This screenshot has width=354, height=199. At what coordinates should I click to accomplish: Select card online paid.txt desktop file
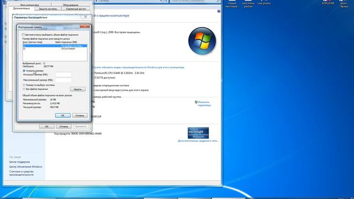pyautogui.click(x=248, y=4)
